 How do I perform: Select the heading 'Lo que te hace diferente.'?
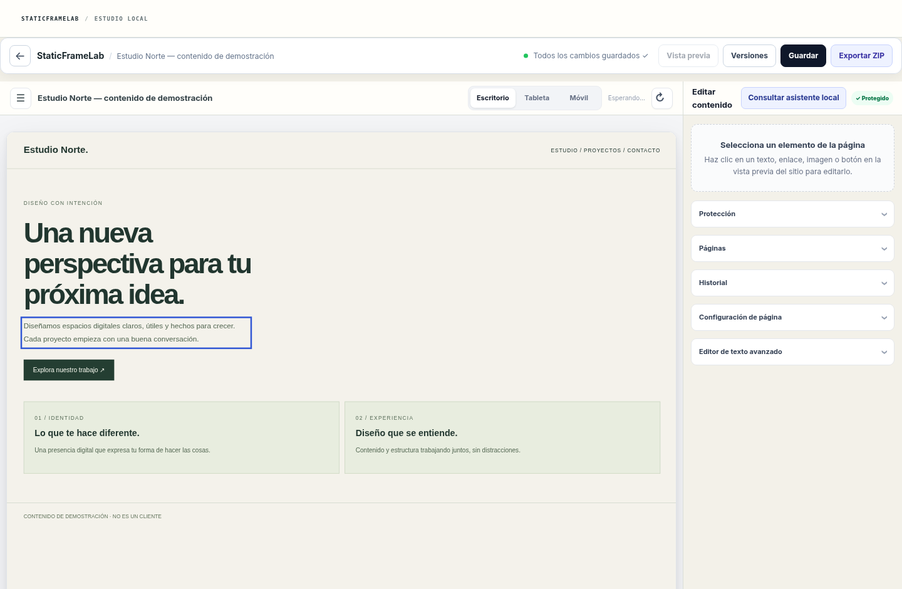point(87,433)
